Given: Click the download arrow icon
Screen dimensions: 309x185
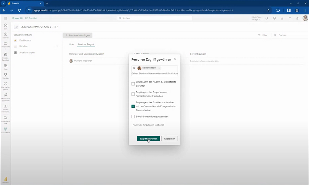Looking at the screenshot, I should click(282, 18).
